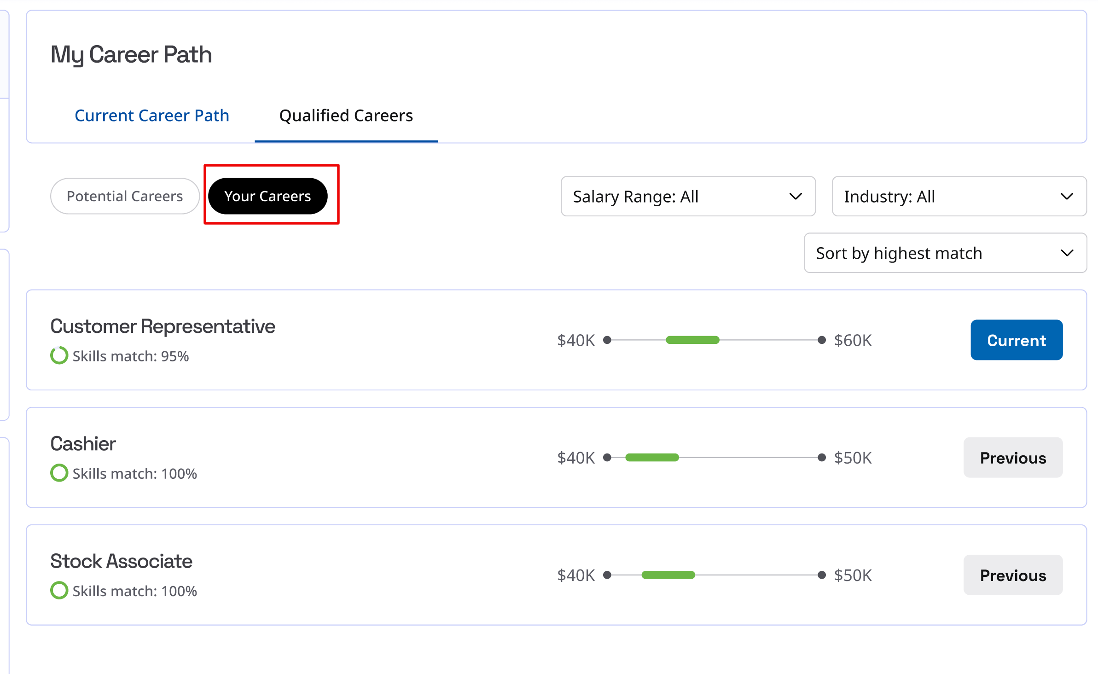Screen dimensions: 1098x674
Task: Switch to the Current Career Path tab
Action: pyautogui.click(x=152, y=116)
